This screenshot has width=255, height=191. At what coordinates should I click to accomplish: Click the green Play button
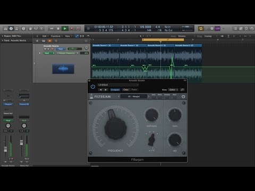[x=65, y=29]
